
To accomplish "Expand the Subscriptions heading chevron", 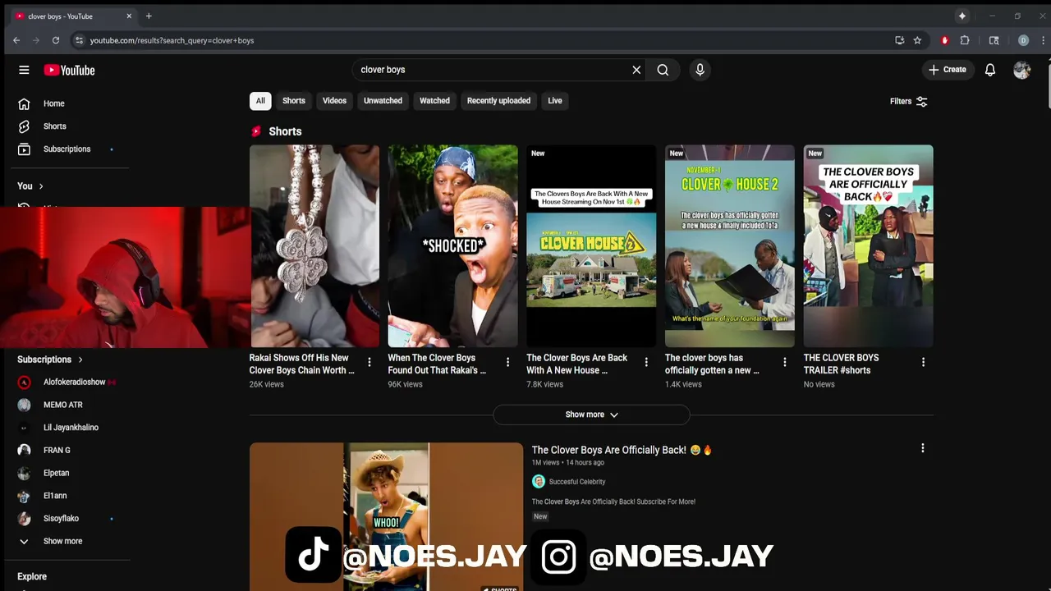I will [80, 360].
